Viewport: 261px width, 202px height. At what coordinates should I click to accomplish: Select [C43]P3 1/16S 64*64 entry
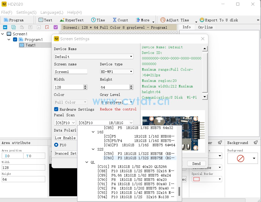pyautogui.click(x=139, y=145)
